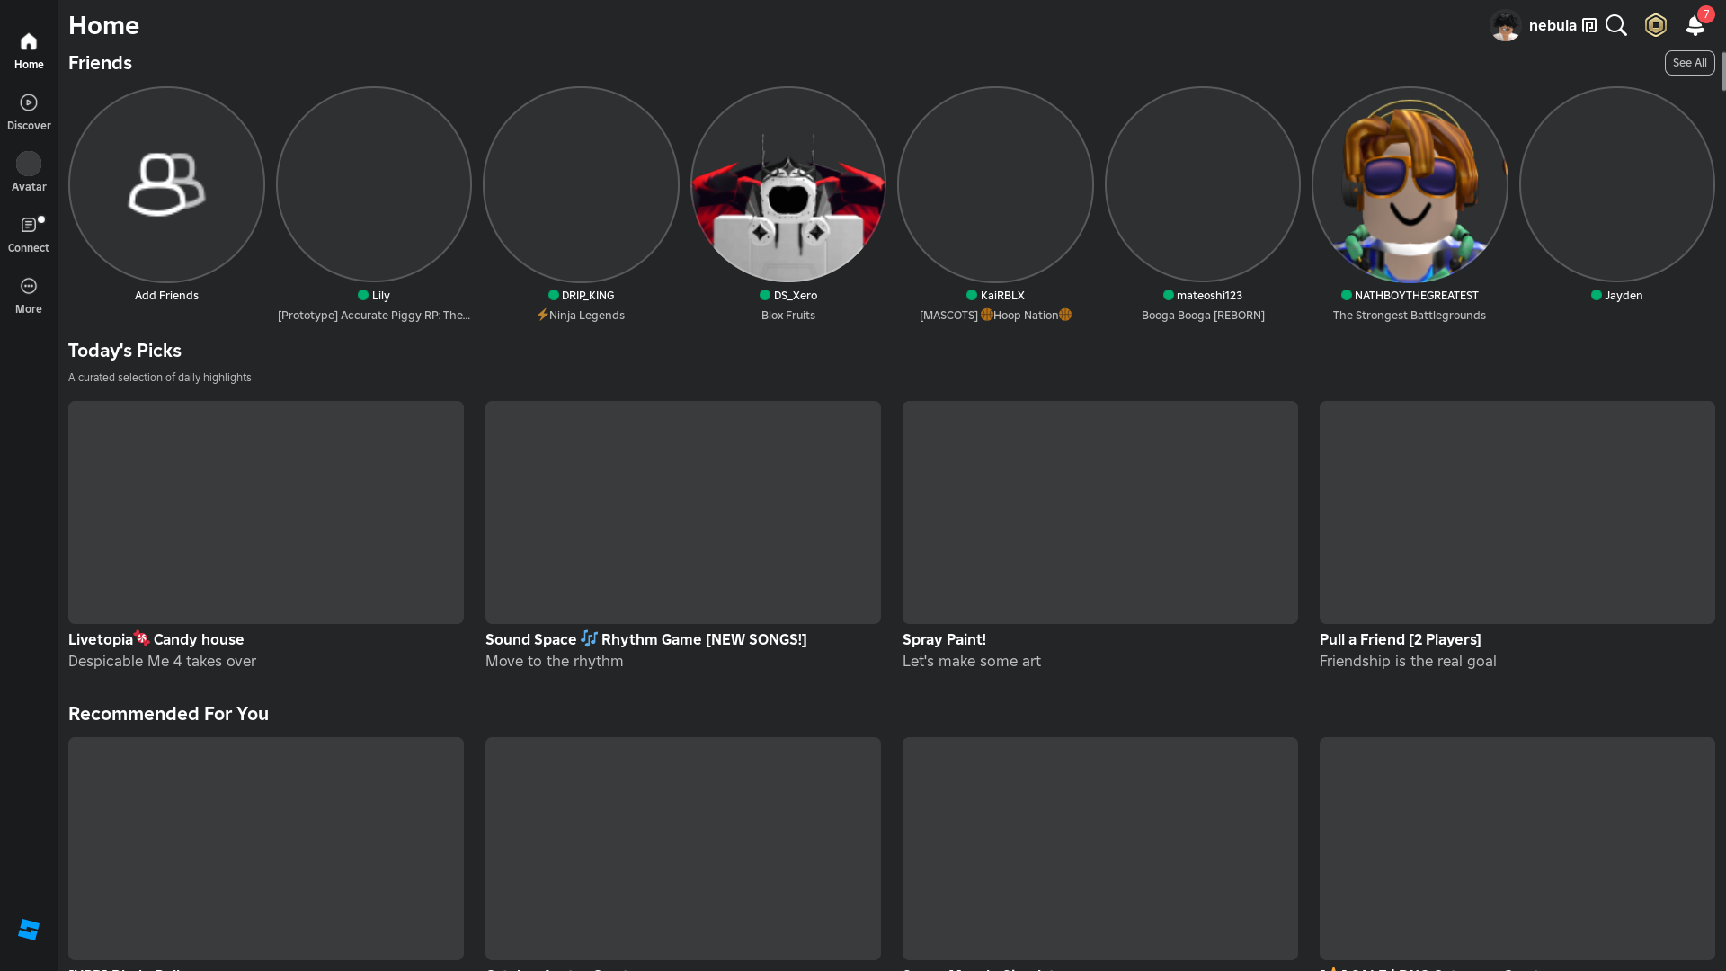1726x971 pixels.
Task: Open the Robux balance icon
Action: point(1656,25)
